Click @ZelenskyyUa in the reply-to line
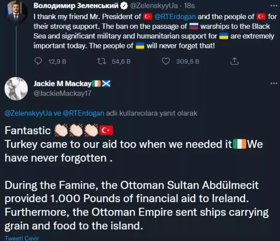 coord(27,113)
